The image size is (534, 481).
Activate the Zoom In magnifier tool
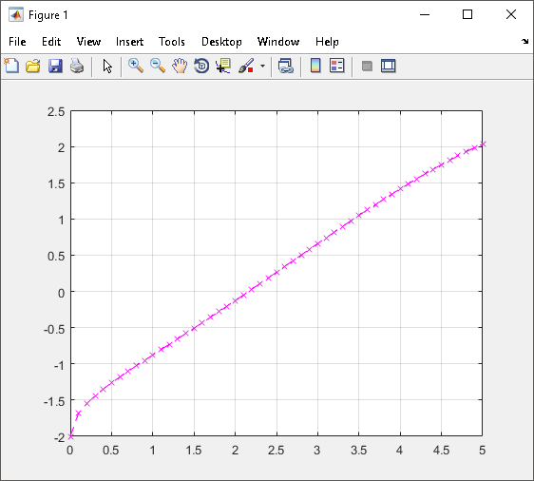tap(136, 66)
